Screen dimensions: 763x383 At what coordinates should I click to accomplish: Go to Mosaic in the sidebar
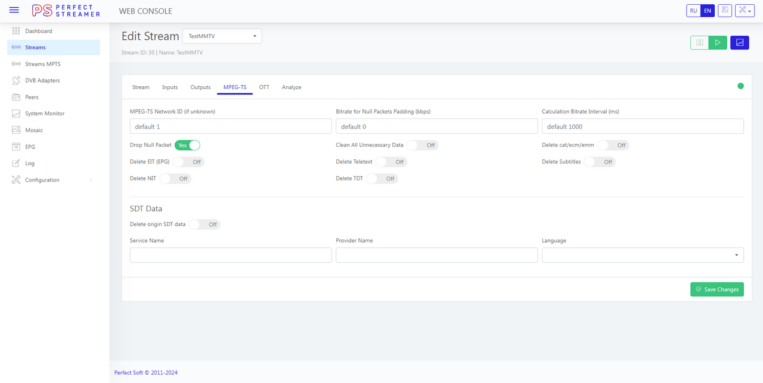[x=34, y=130]
